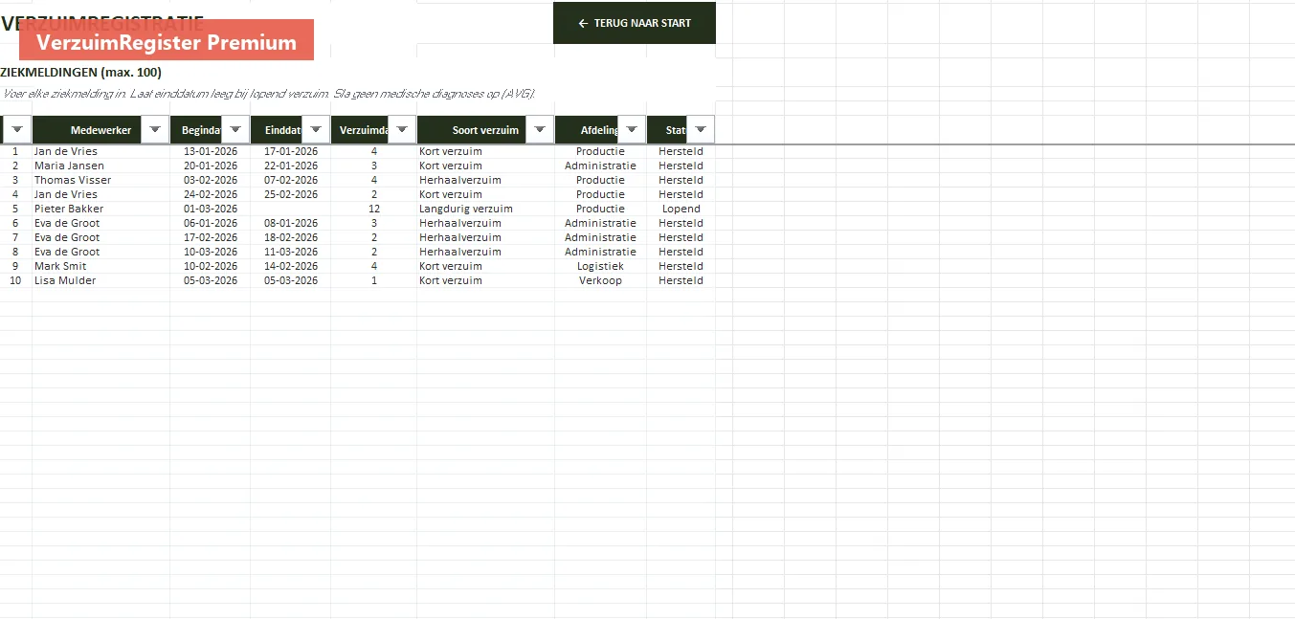Open the Status column filter dropdown
This screenshot has height=619, width=1295.
[x=701, y=130]
